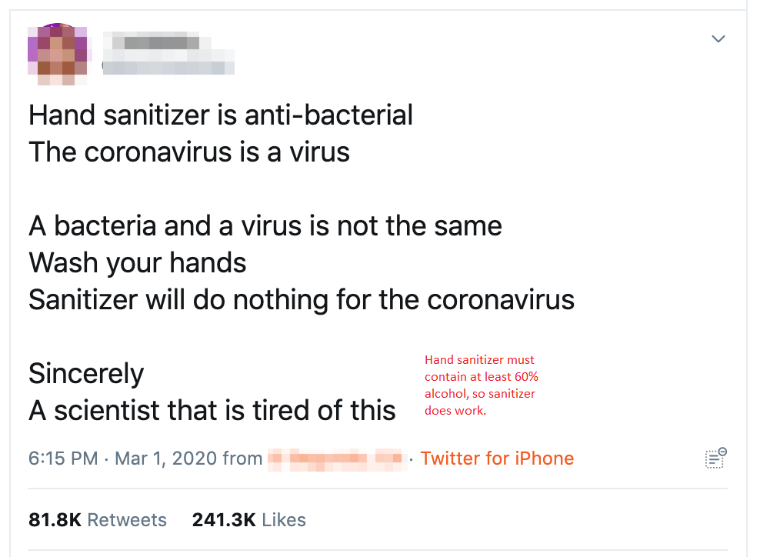Open the blurred orange location link
Image resolution: width=760 pixels, height=557 pixels.
click(x=336, y=459)
